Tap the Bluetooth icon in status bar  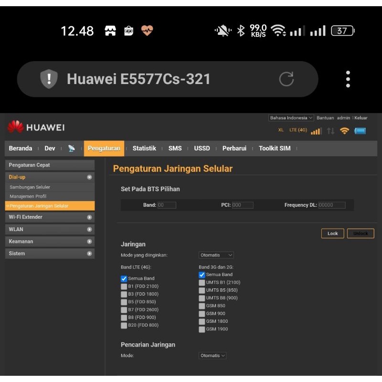(241, 31)
